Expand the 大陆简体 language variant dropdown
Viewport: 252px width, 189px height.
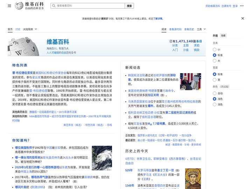pos(30,29)
